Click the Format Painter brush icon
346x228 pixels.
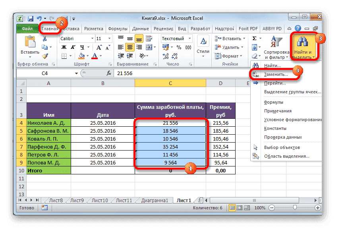[x=45, y=56]
